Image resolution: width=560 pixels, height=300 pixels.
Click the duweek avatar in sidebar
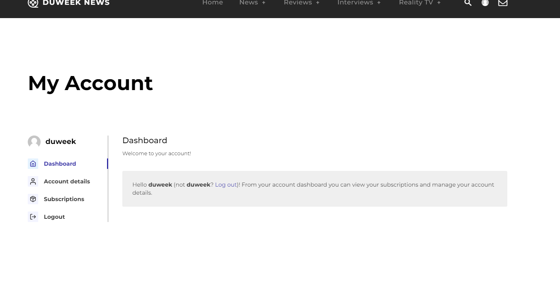34,142
